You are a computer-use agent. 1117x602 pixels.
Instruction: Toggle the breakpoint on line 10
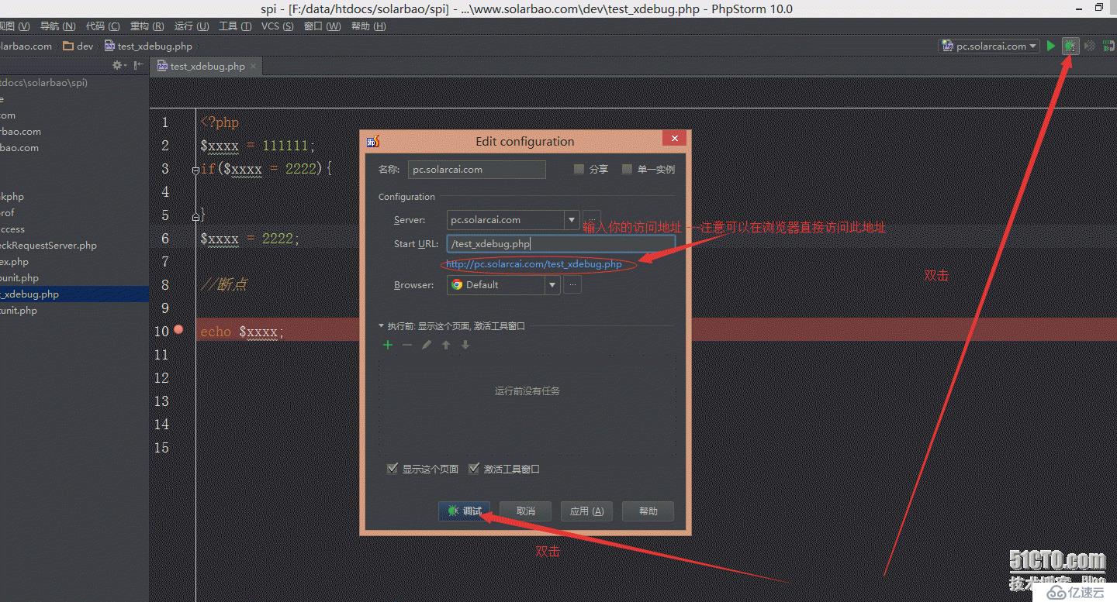point(178,329)
